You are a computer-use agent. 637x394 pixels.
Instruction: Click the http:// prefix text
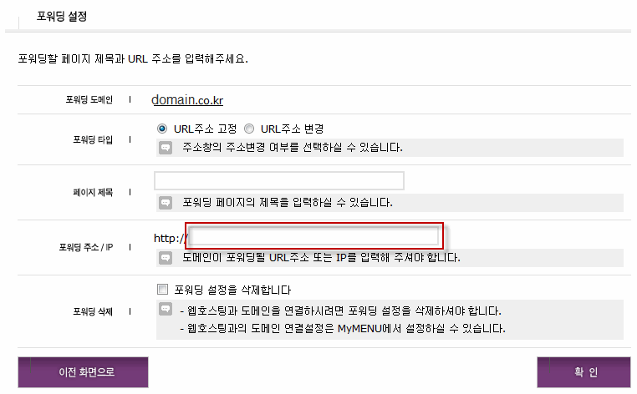tap(171, 239)
